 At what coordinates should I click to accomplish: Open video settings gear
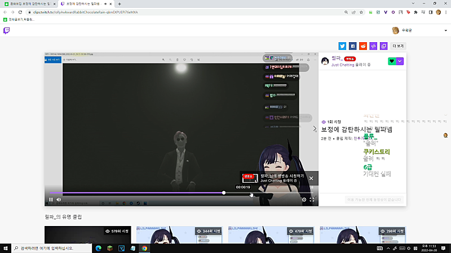coord(304,200)
